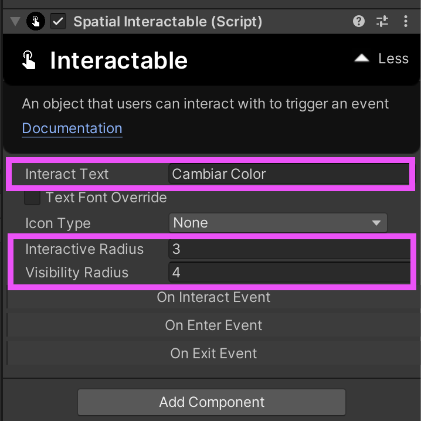Click the Add Component button

[x=212, y=402]
